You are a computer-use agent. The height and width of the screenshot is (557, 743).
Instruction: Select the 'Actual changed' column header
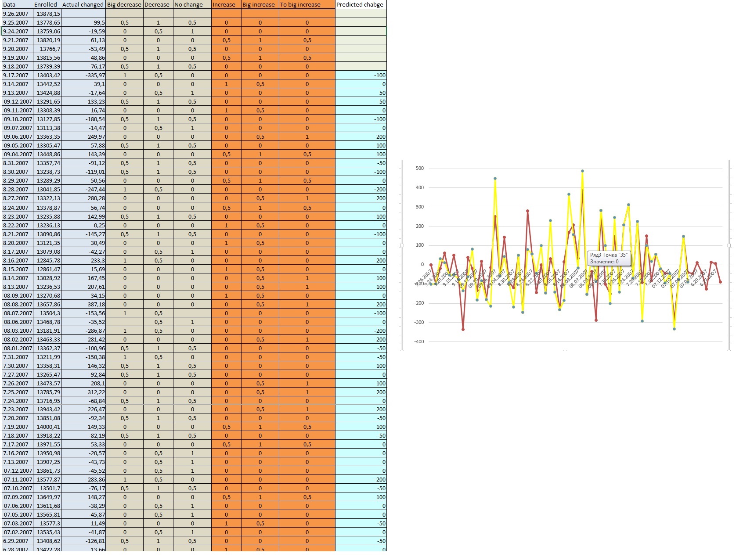tap(83, 4)
